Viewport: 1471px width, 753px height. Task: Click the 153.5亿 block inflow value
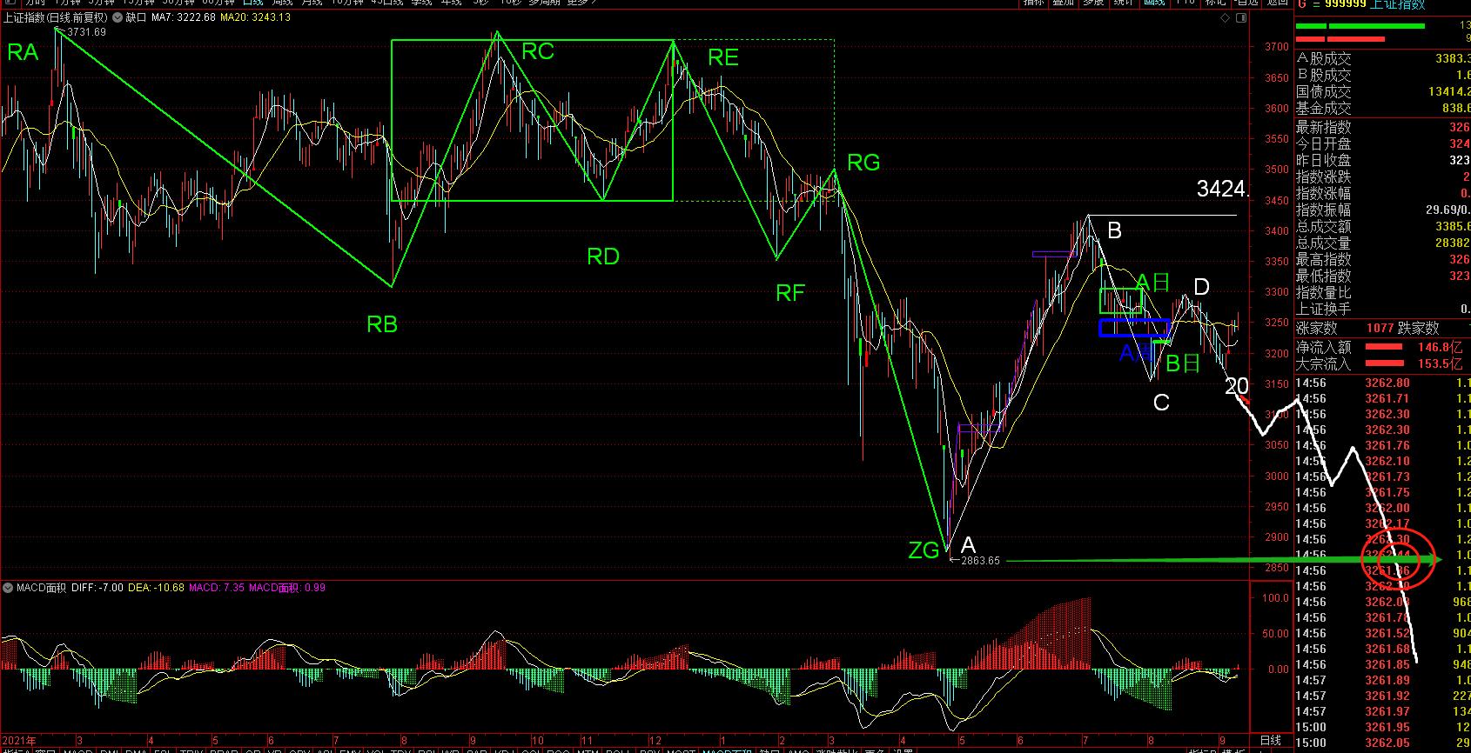1441,364
